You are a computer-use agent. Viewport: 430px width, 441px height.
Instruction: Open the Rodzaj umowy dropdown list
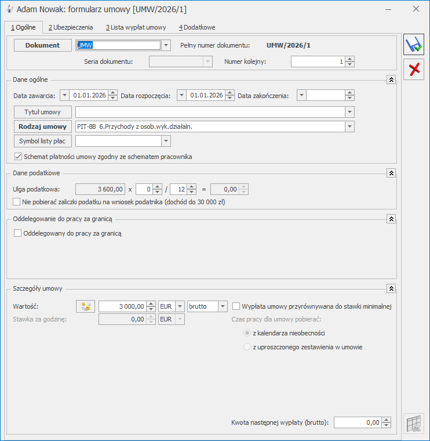click(x=349, y=126)
